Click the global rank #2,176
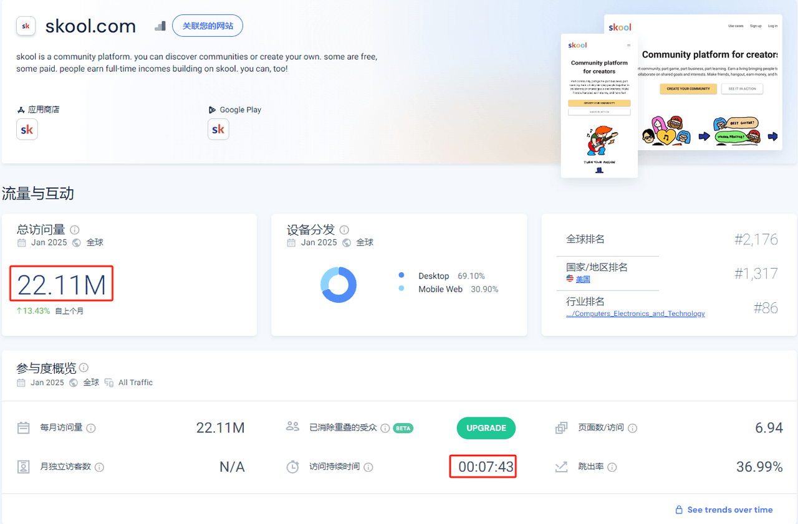798x524 pixels. tap(756, 239)
